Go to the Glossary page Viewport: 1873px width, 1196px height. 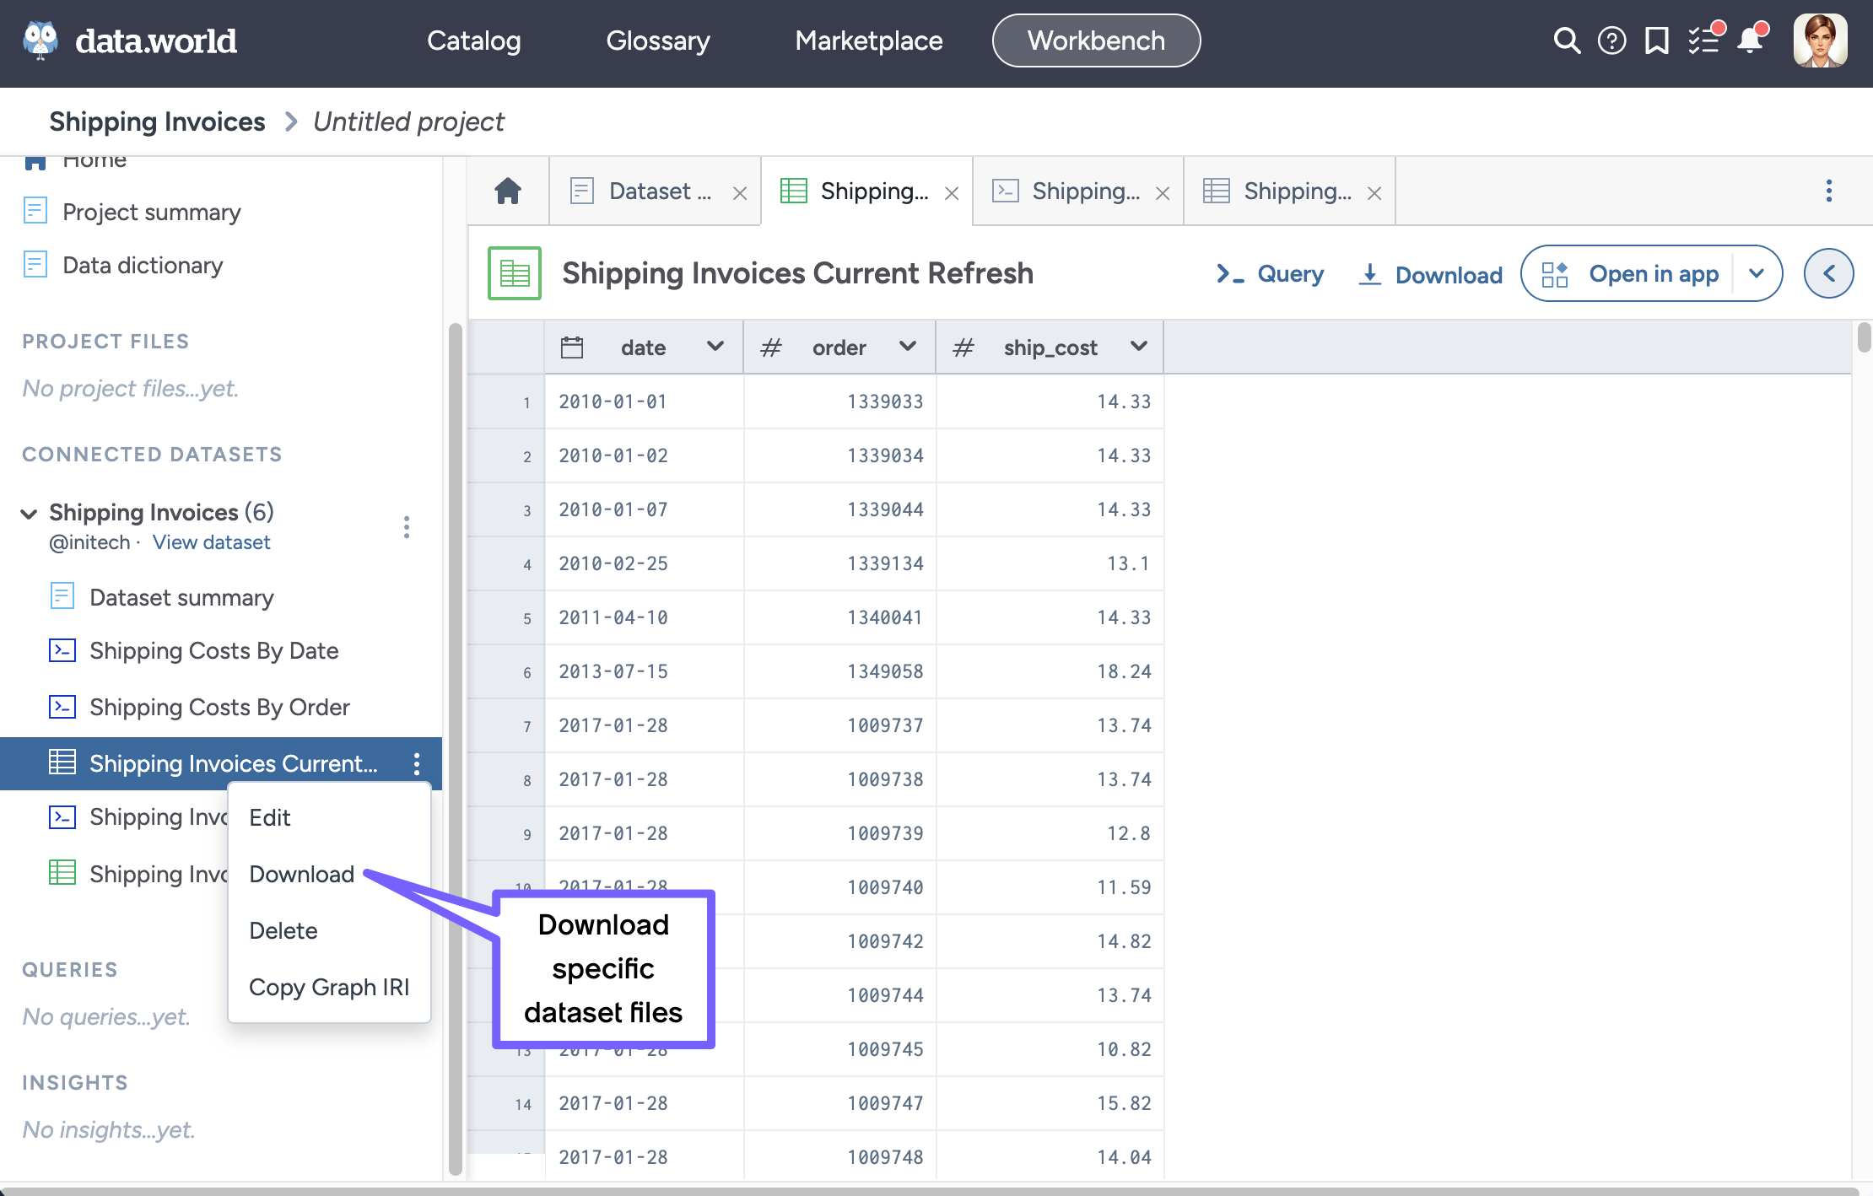658,40
